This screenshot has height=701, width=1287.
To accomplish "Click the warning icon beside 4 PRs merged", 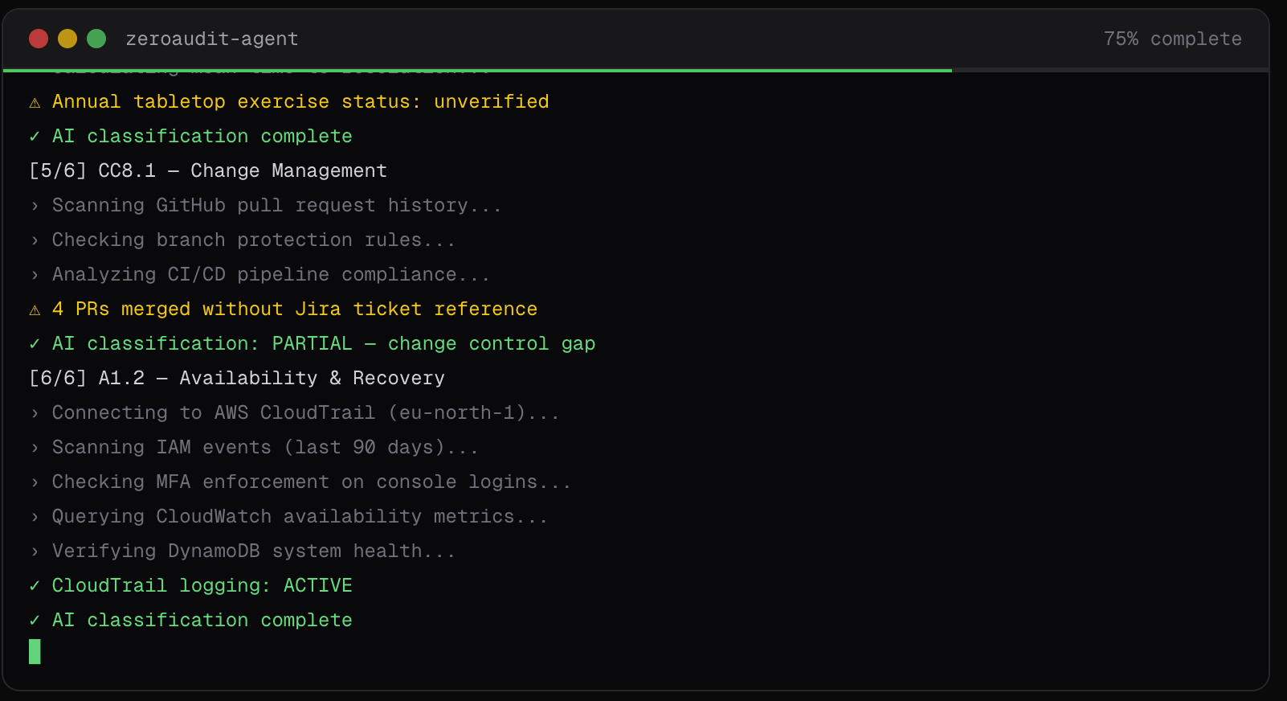I will tap(35, 310).
